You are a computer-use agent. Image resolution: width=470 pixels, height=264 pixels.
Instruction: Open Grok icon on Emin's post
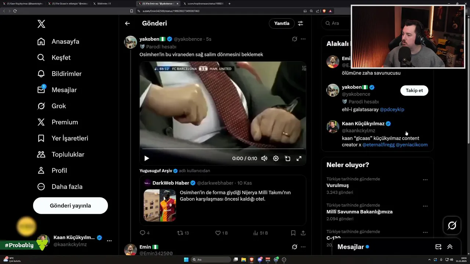[x=294, y=247]
